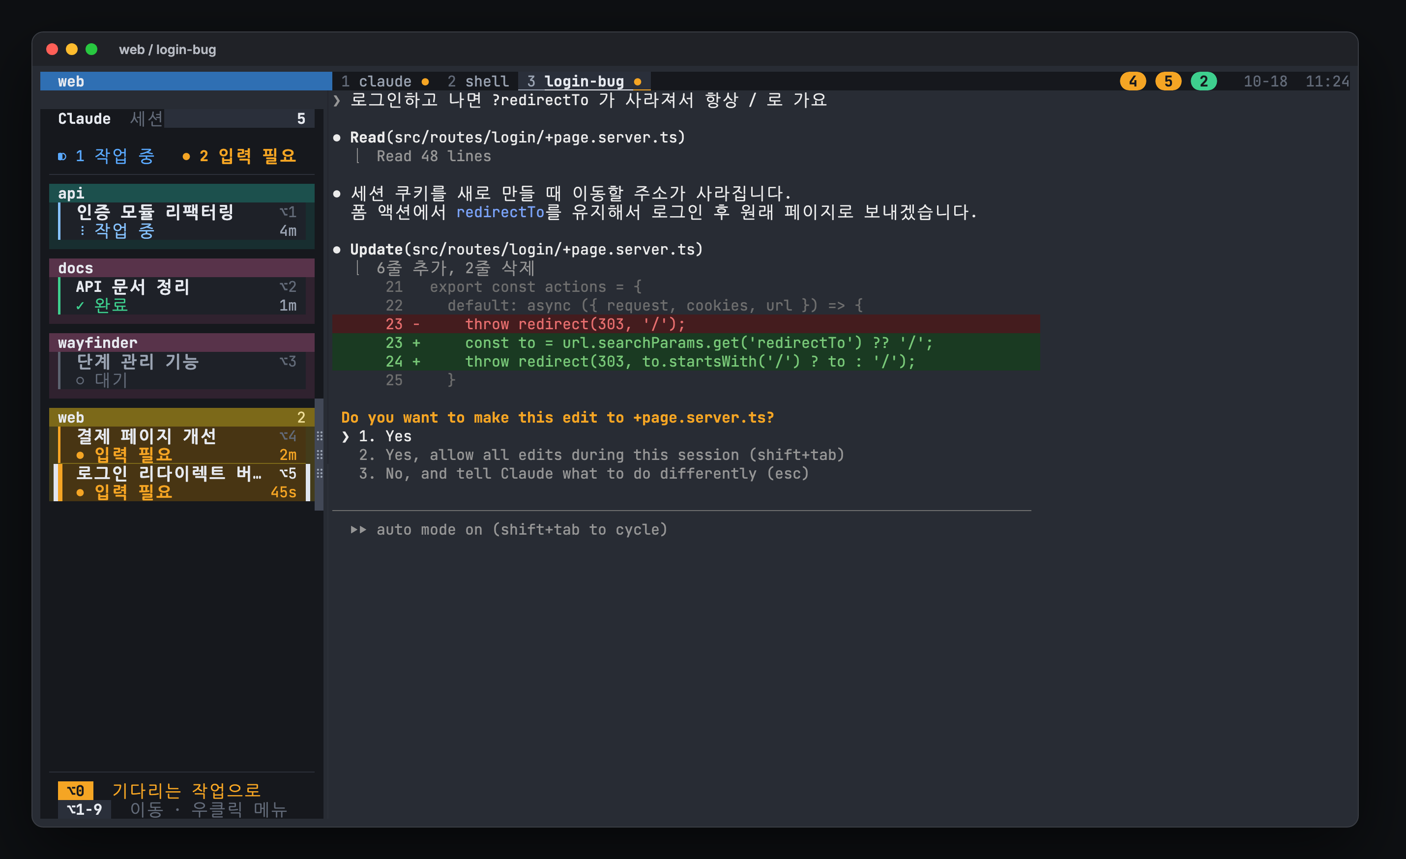Click the wayfinder group header

[x=181, y=343]
